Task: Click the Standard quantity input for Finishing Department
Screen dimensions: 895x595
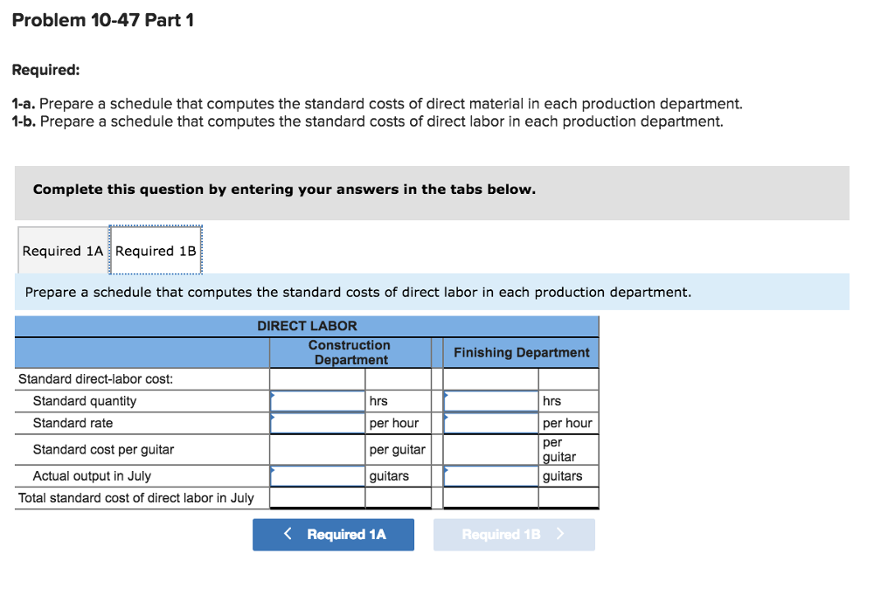Action: point(489,400)
